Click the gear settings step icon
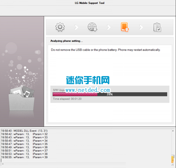 60,27
